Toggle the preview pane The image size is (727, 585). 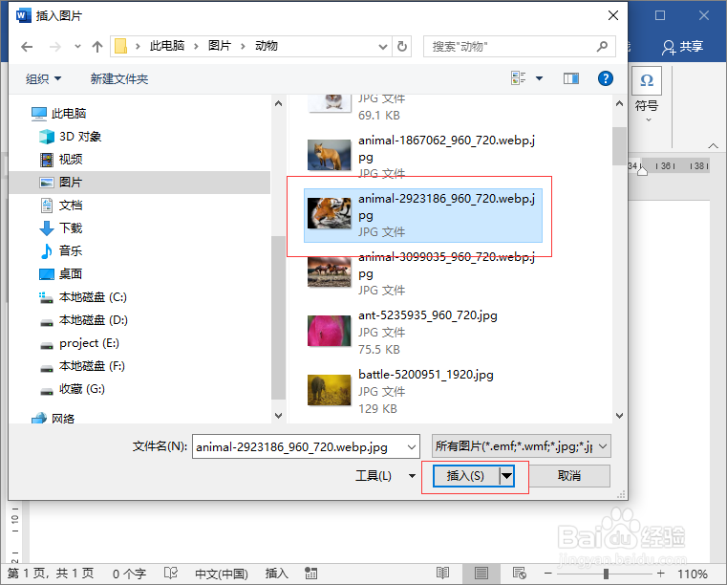570,78
